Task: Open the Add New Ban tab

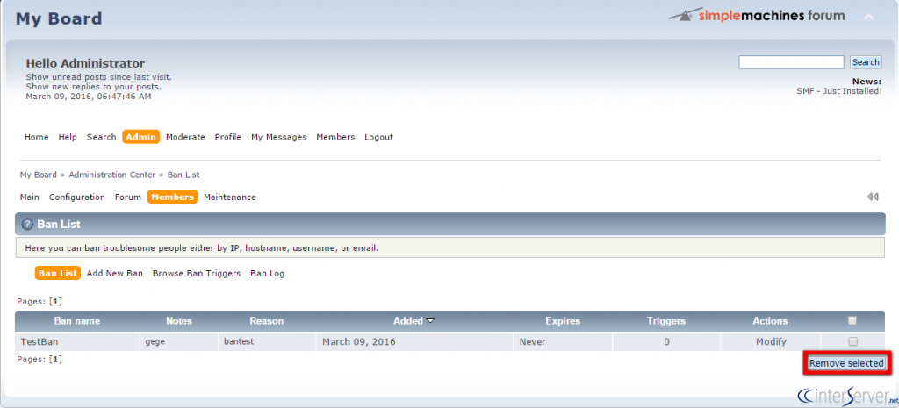Action: tap(115, 274)
